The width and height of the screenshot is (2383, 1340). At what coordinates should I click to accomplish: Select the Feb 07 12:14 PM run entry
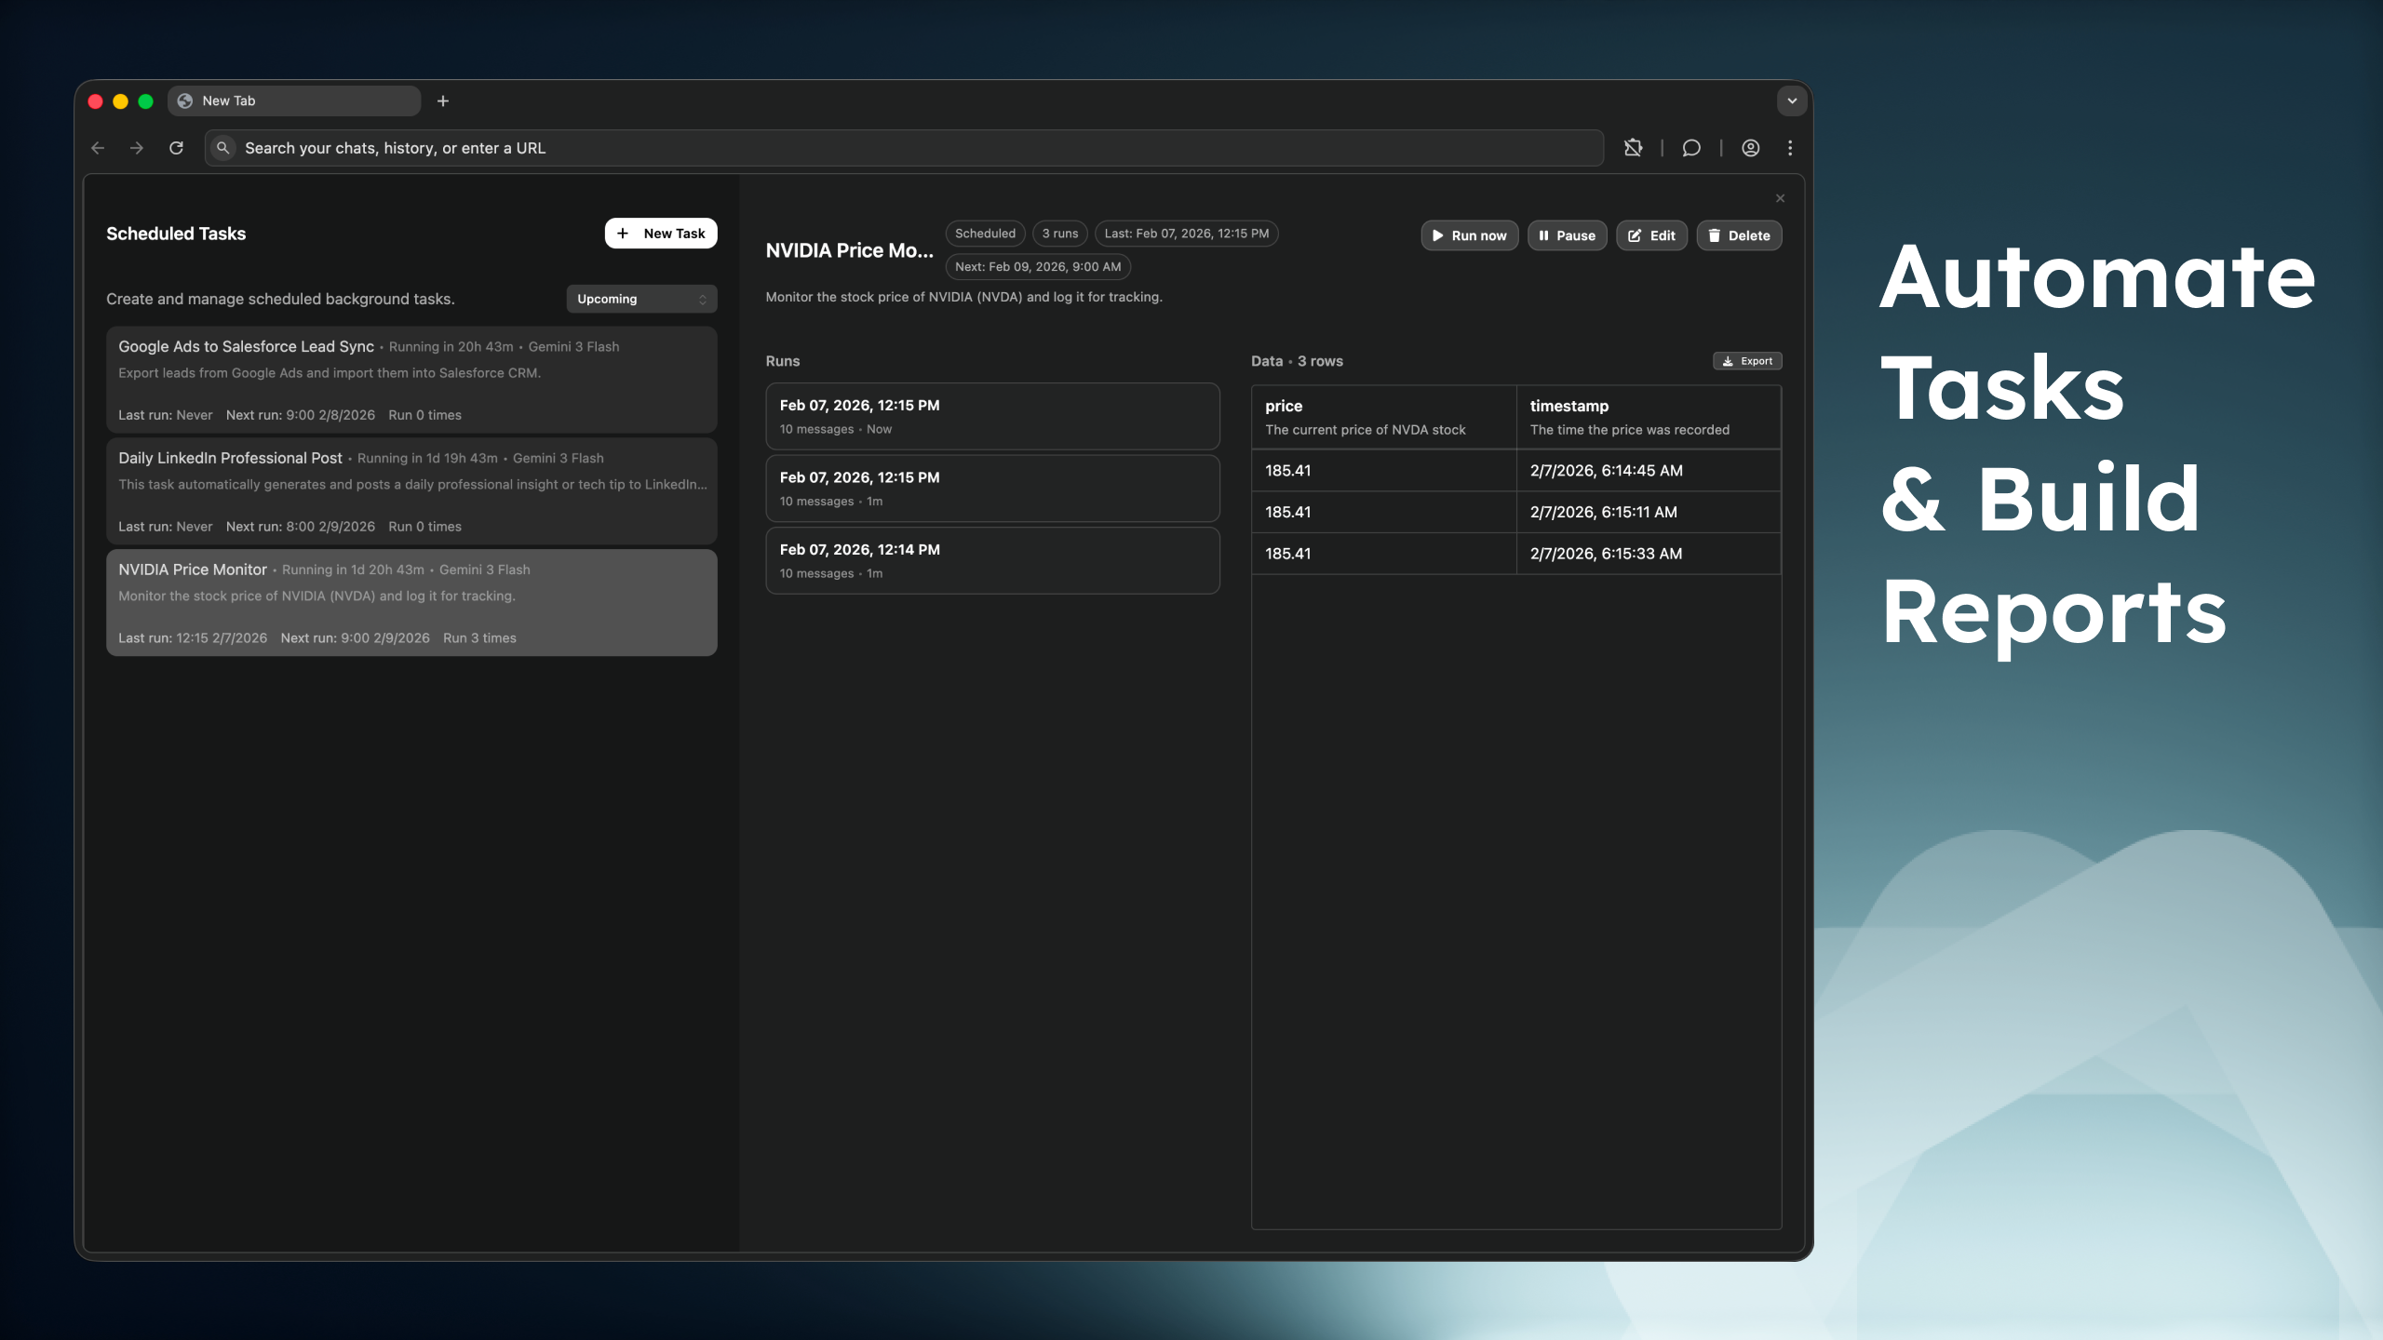(992, 559)
